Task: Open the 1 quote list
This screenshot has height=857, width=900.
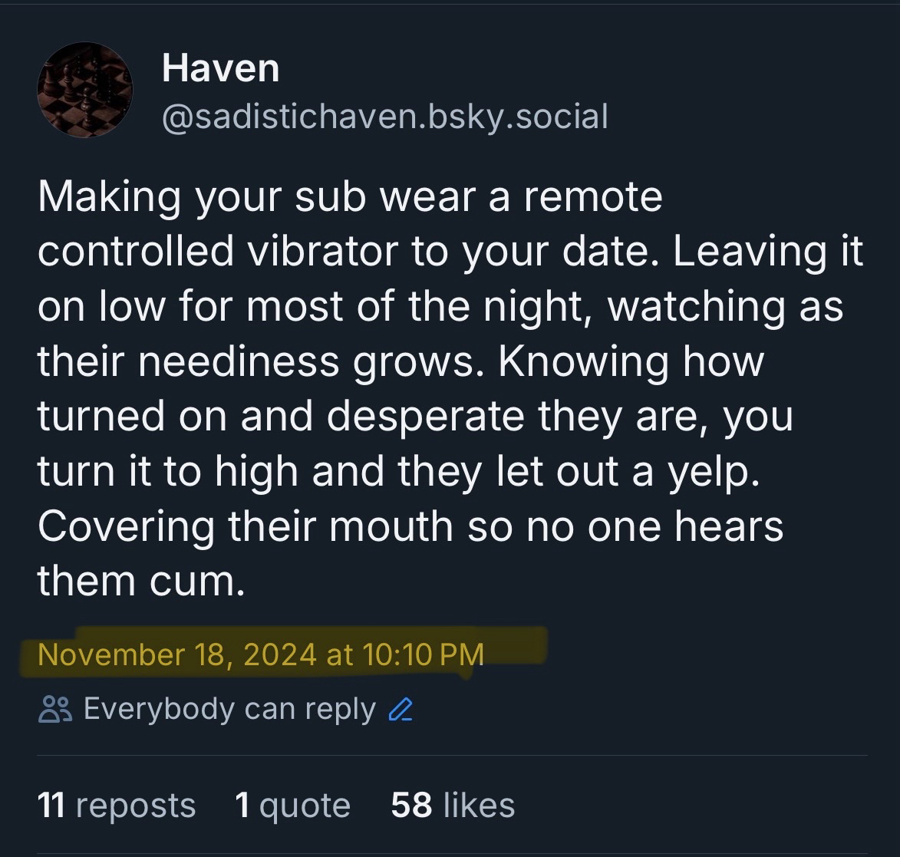Action: pyautogui.click(x=292, y=806)
